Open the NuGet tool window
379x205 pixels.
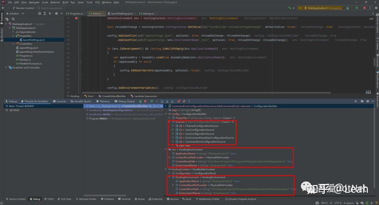(x=140, y=199)
